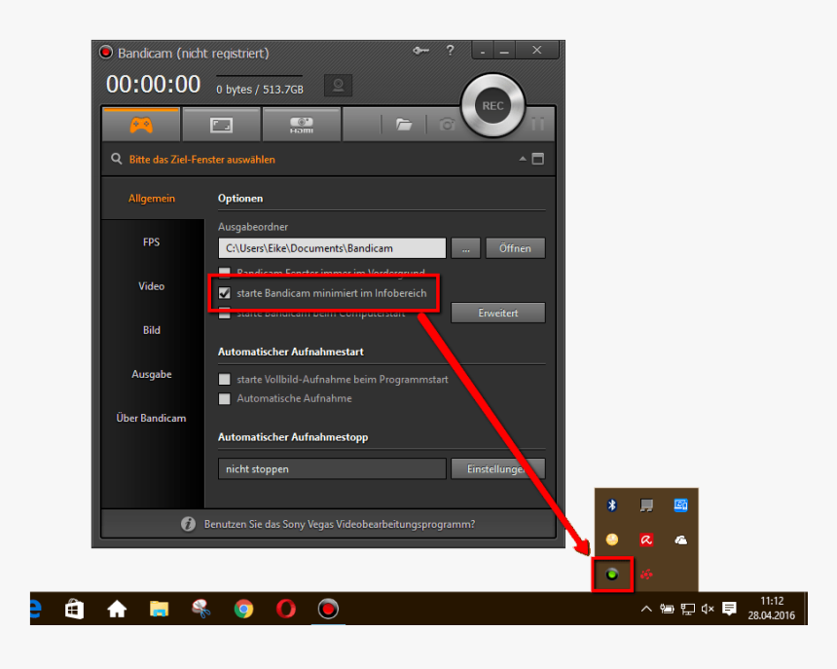Enable Automatische Aufnahme checkbox
The image size is (837, 669).
(224, 398)
